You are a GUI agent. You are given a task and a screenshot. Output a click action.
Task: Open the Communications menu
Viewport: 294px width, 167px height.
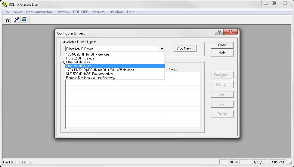[x=39, y=12]
